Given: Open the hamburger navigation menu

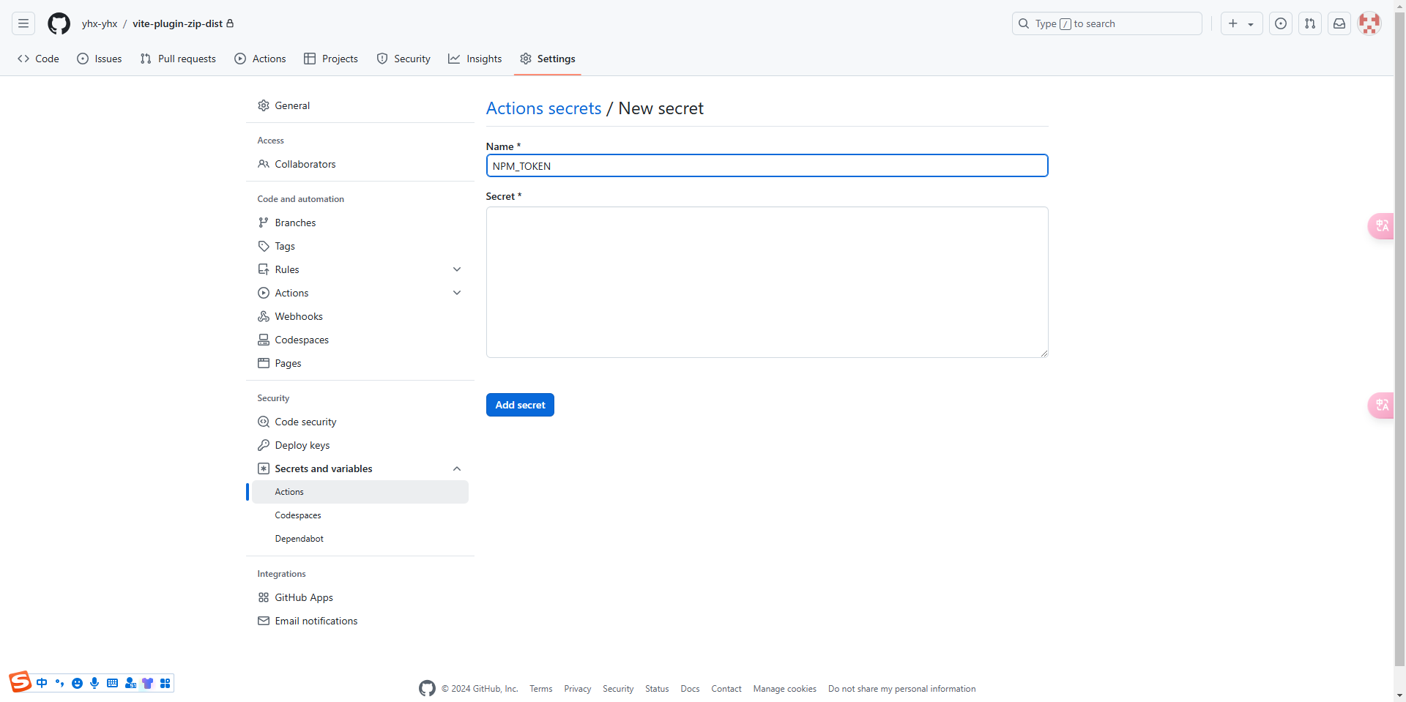Looking at the screenshot, I should click(x=23, y=23).
